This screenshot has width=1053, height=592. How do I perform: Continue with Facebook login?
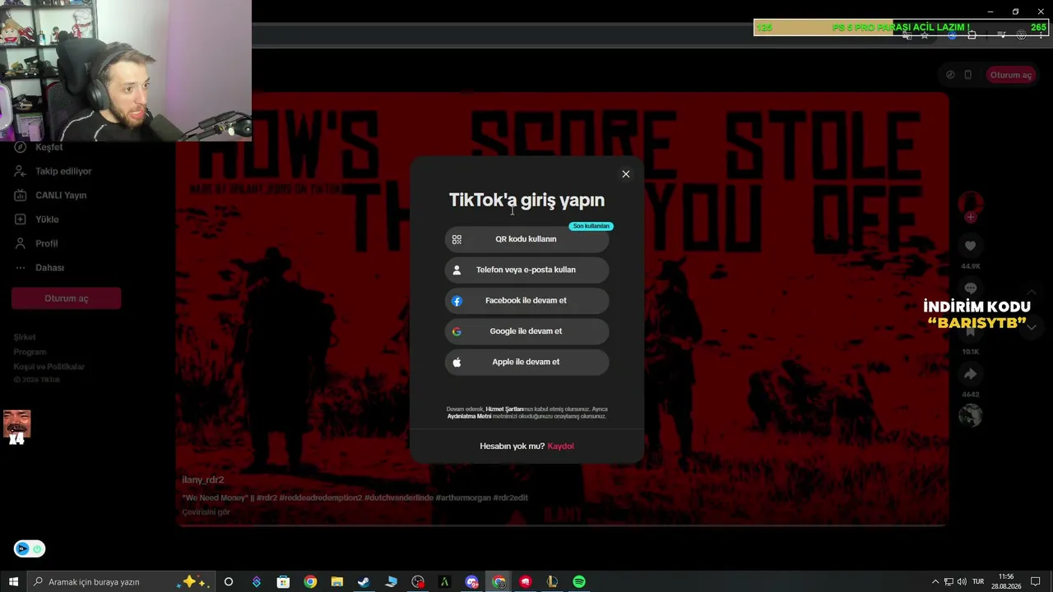(526, 301)
